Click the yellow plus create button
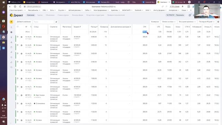This screenshot has height=125, width=222. 11,22
